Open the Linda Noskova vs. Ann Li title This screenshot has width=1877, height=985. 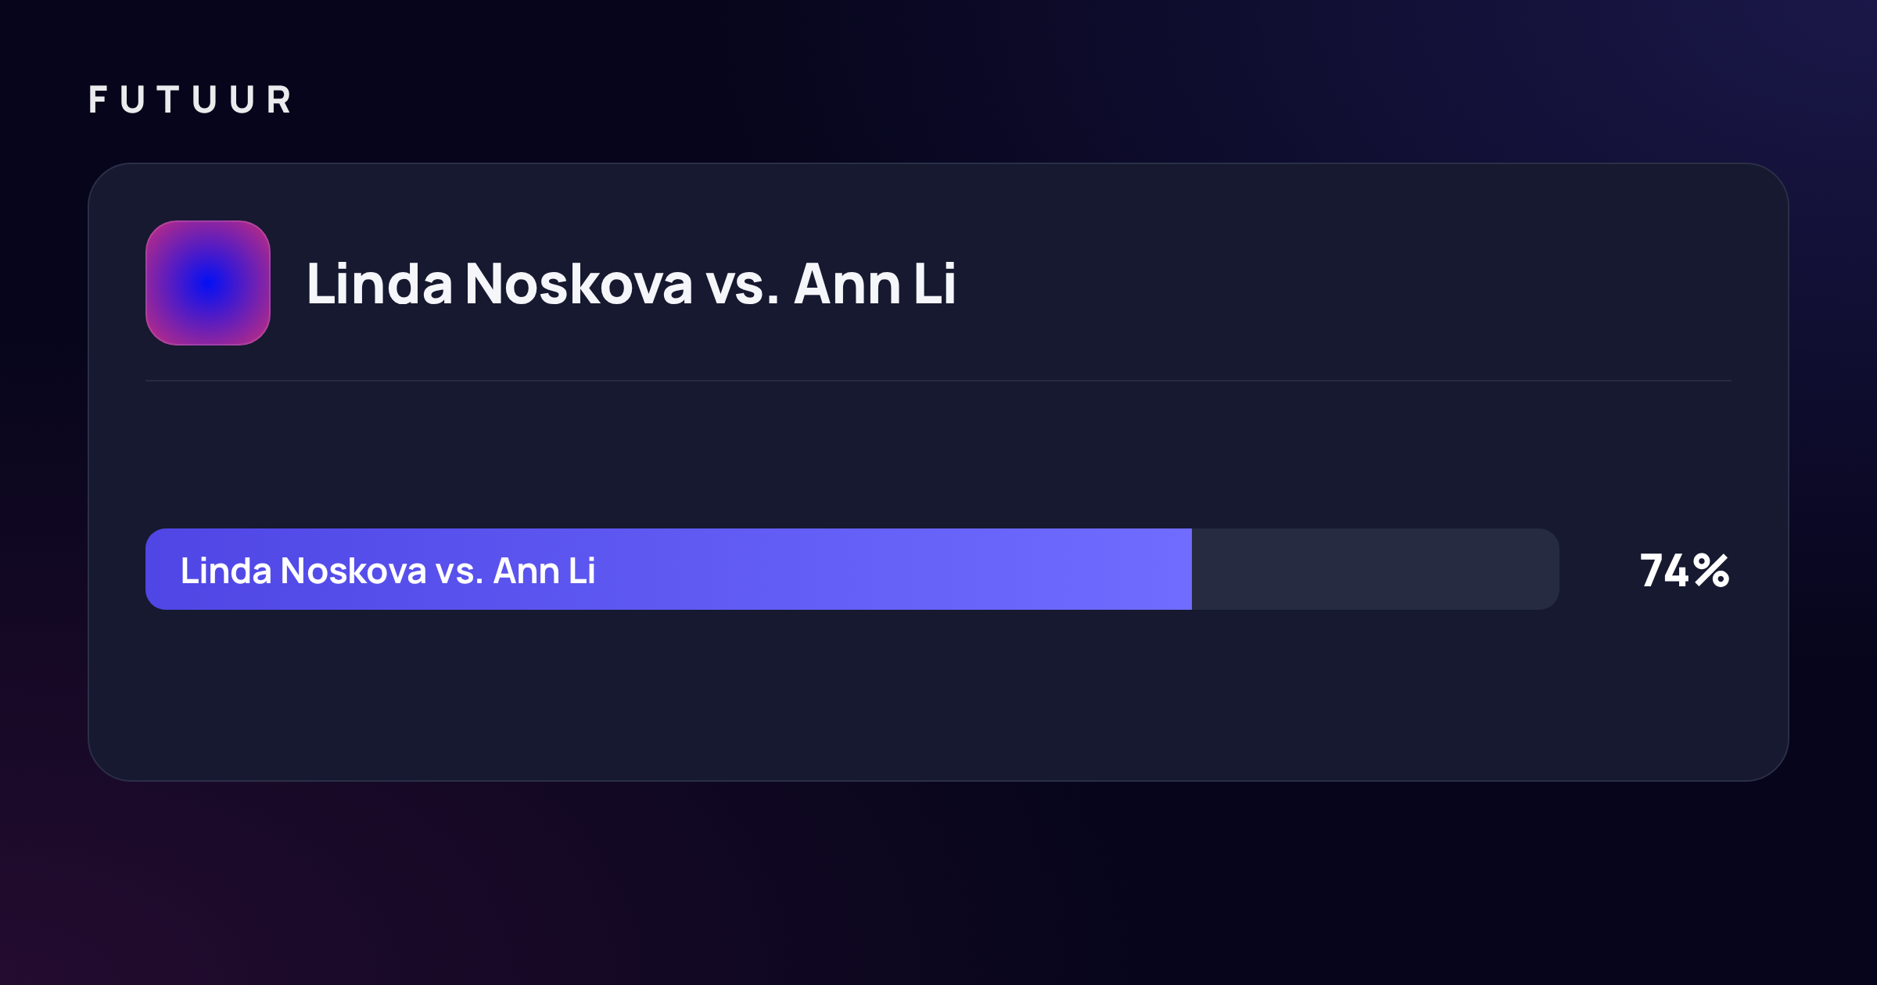(631, 284)
